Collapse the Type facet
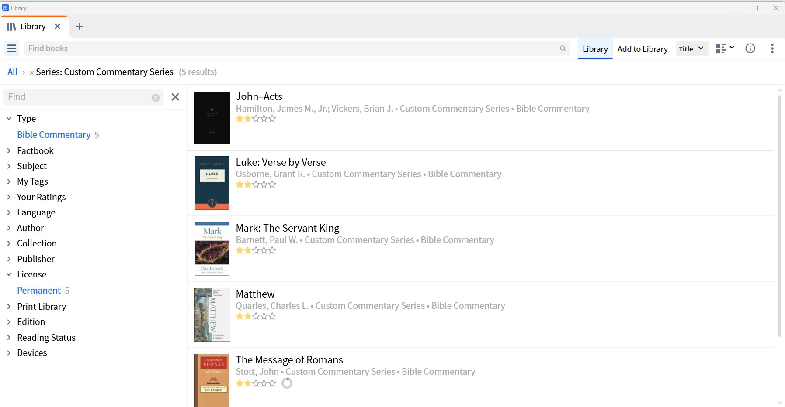Image resolution: width=785 pixels, height=407 pixels. tap(9, 119)
